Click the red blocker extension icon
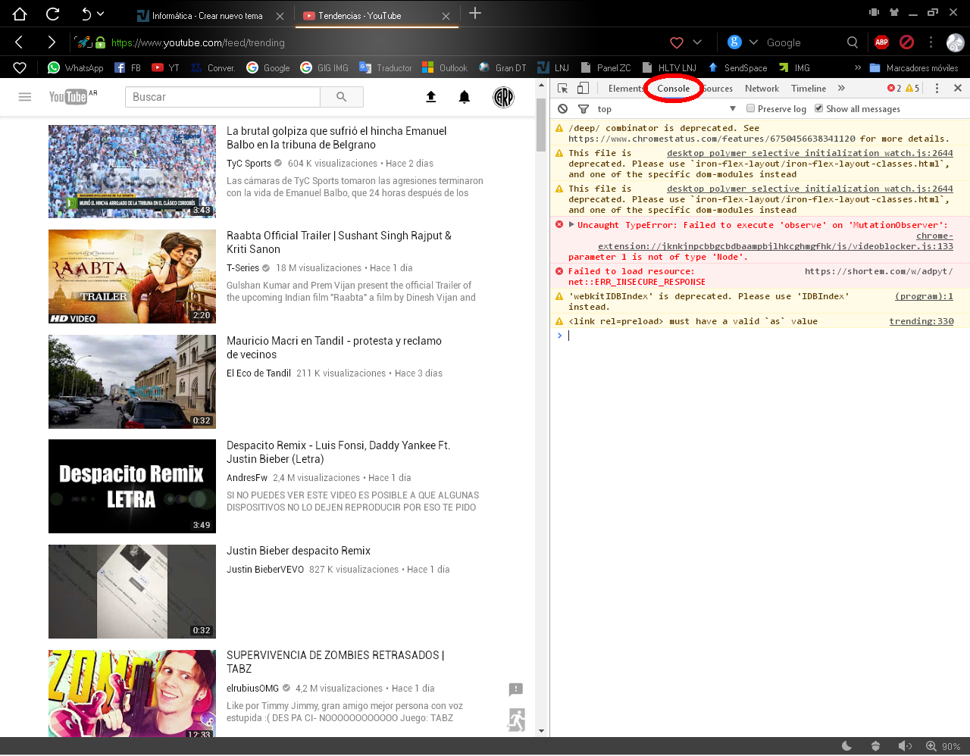 pos(906,42)
